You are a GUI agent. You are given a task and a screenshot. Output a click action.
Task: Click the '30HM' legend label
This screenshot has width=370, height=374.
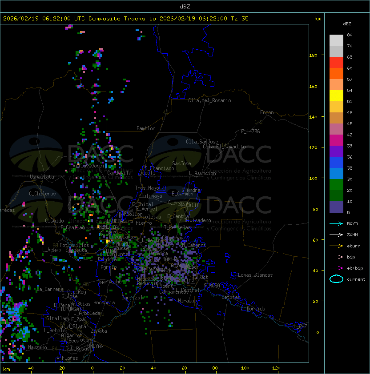(x=352, y=235)
